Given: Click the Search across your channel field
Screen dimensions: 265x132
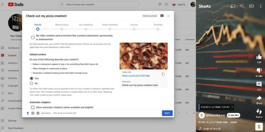Looking at the screenshot, I should tap(98, 5).
